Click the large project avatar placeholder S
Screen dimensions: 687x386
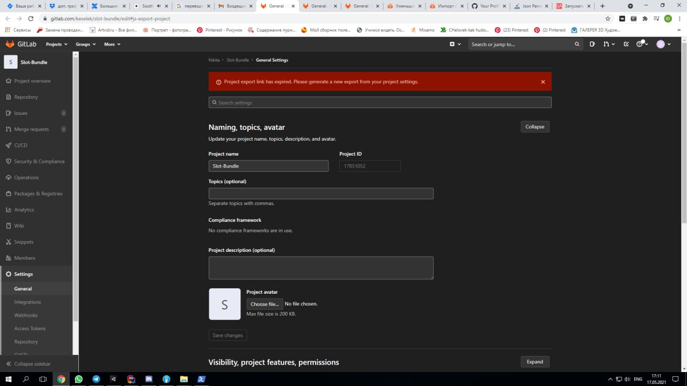click(x=225, y=304)
